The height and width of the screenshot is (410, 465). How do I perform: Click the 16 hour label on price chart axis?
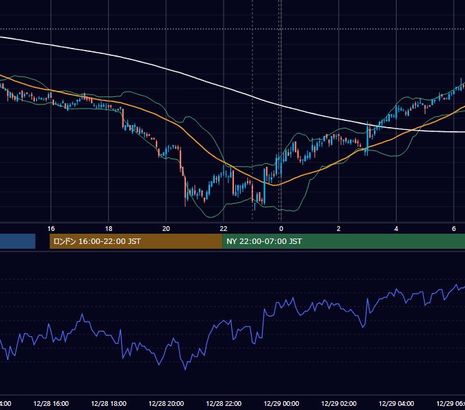[x=51, y=229]
